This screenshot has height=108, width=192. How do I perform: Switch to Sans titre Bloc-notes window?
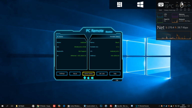(121, 106)
